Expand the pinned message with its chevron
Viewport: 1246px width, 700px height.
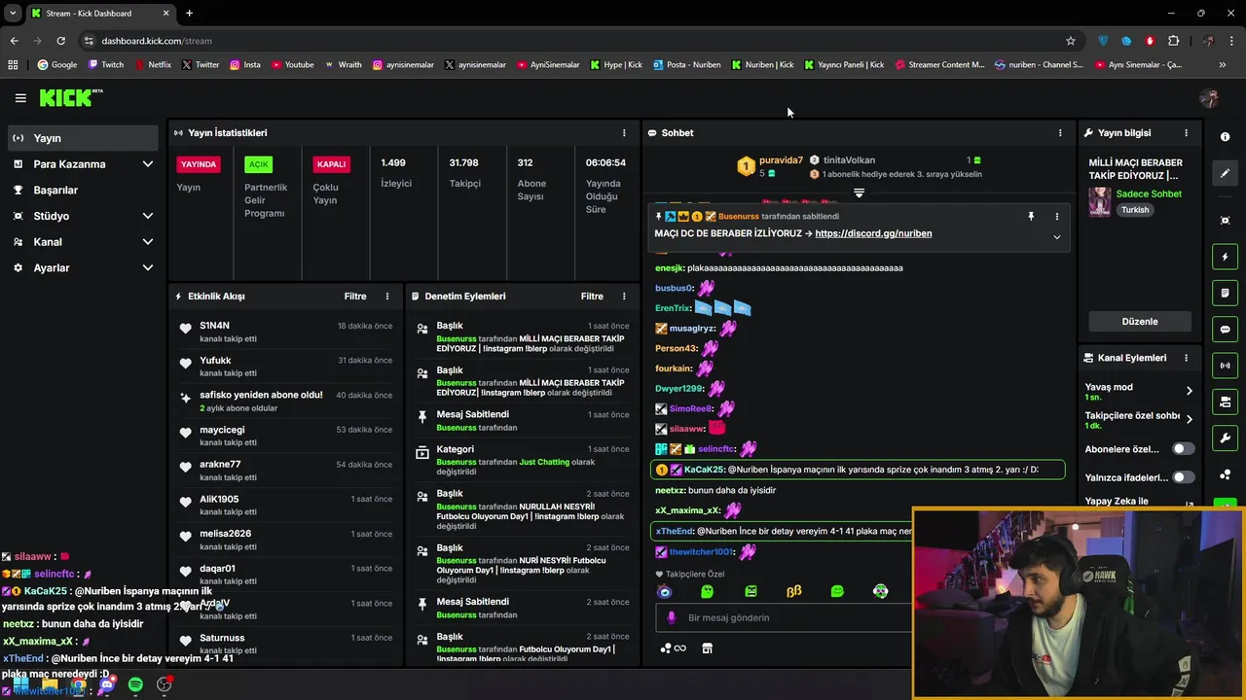[1056, 236]
